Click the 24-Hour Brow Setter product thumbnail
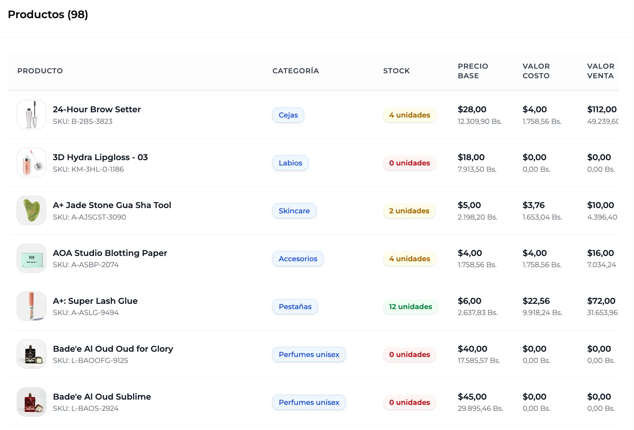 (x=31, y=115)
